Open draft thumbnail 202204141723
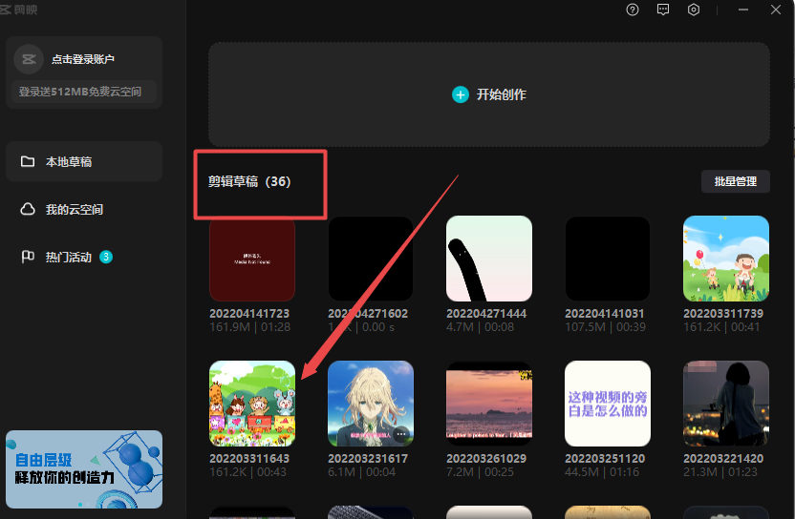 click(x=252, y=259)
